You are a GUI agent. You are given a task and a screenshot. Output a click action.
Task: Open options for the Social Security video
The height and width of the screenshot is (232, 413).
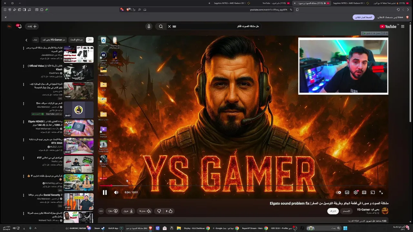[23, 195]
